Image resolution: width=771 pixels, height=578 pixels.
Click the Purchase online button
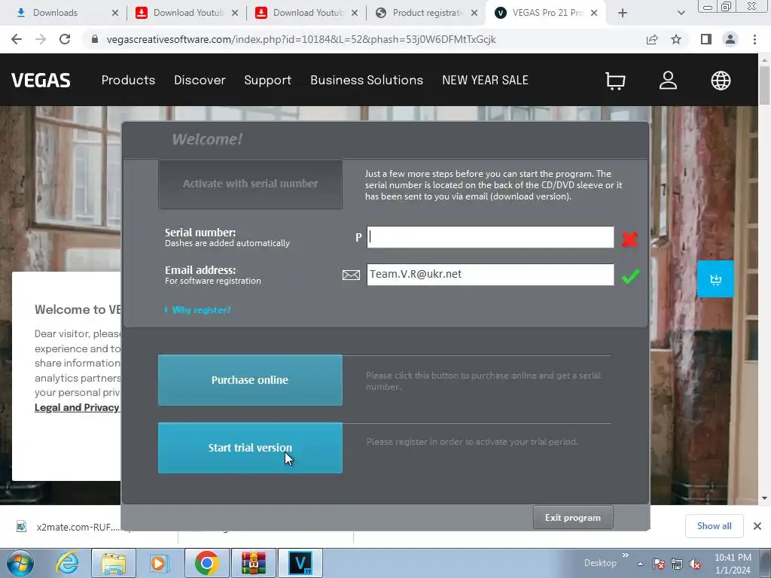click(250, 380)
